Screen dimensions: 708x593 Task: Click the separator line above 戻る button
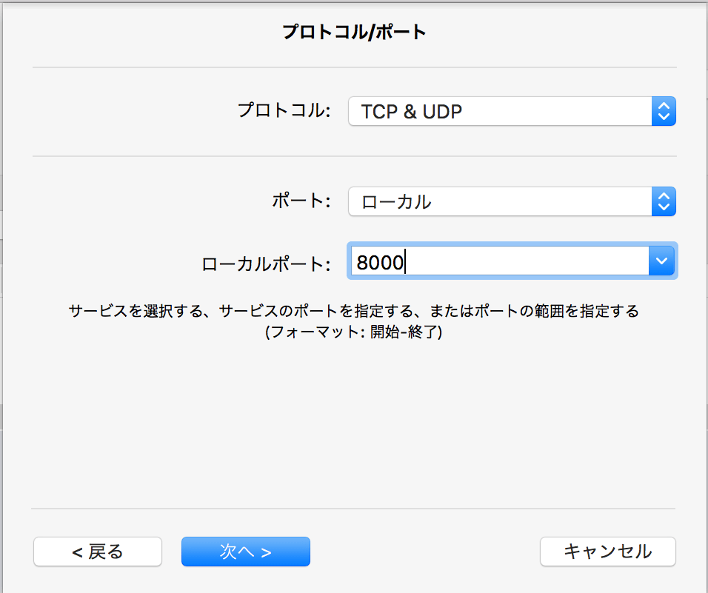click(353, 509)
